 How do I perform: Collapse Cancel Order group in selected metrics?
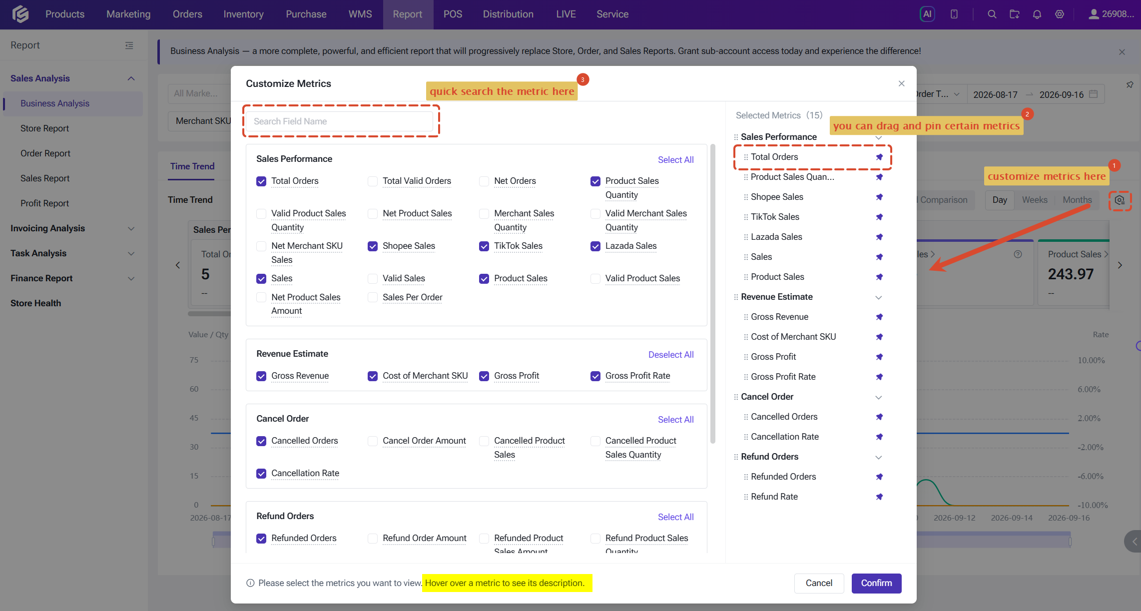pos(878,397)
